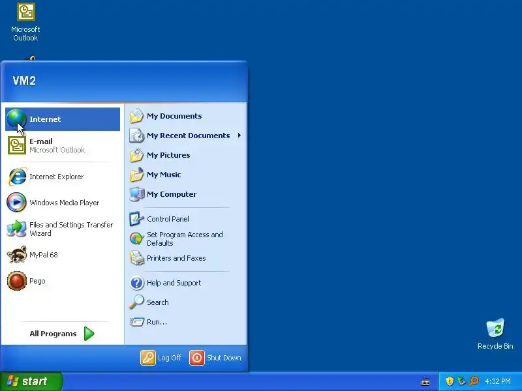
Task: Expand My Recent Documents submenu arrow
Action: coord(239,136)
